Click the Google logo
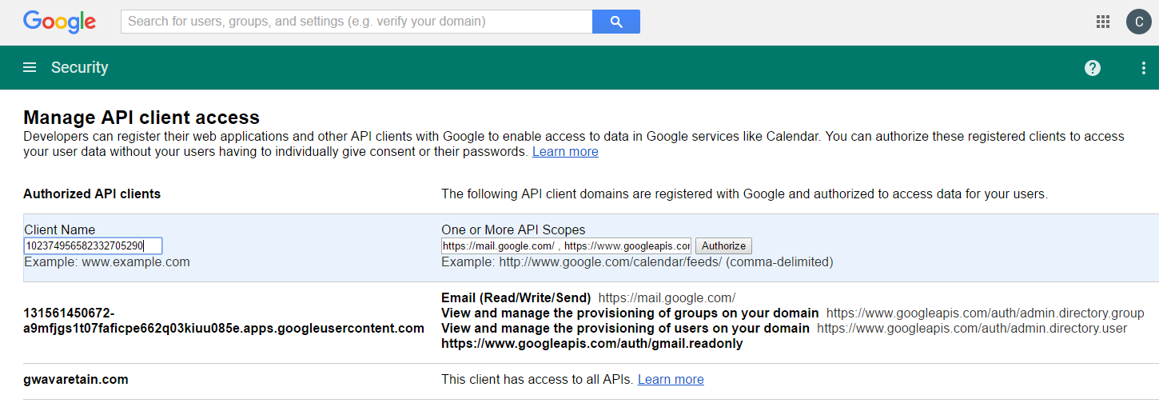The height and width of the screenshot is (411, 1159). point(59,22)
